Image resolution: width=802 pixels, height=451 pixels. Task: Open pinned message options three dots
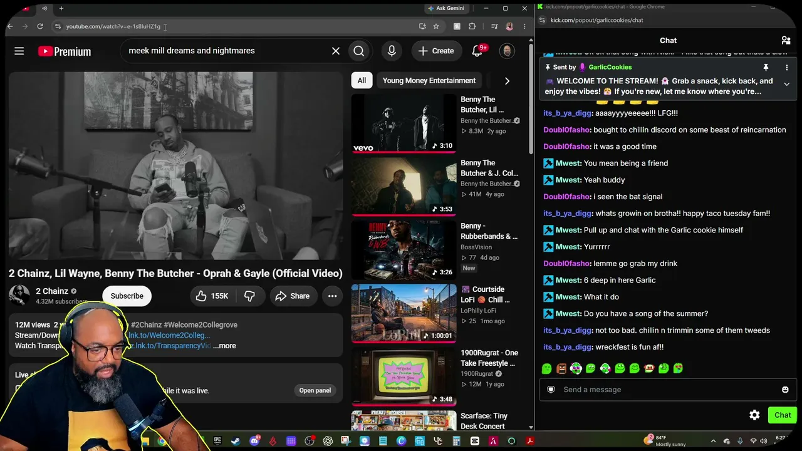tap(786, 68)
